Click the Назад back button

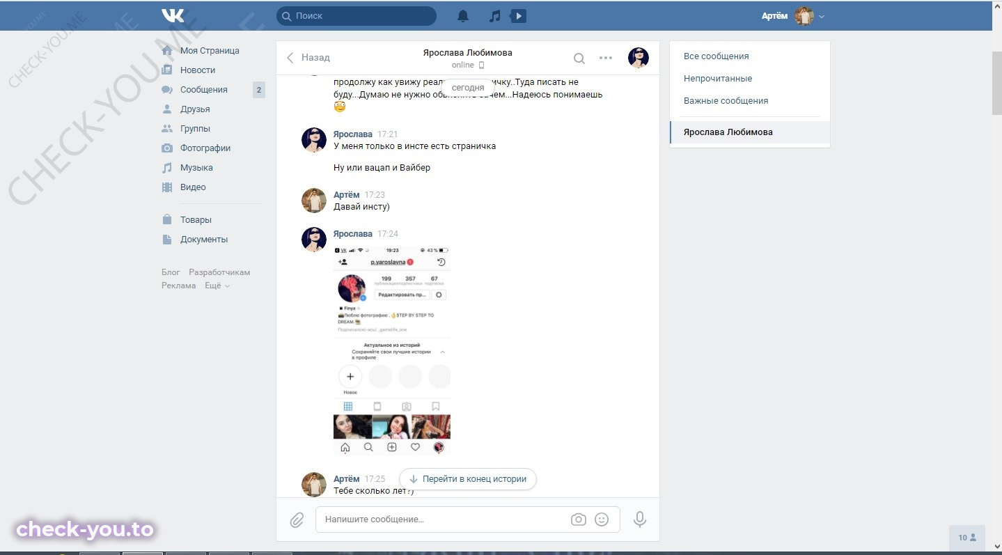308,58
